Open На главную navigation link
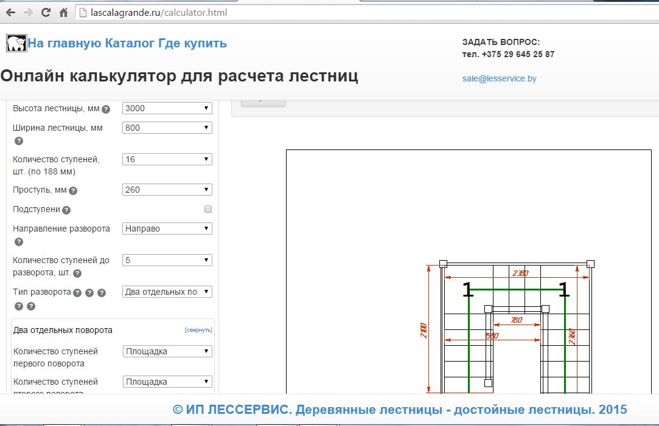This screenshot has height=426, width=659. pyautogui.click(x=65, y=43)
